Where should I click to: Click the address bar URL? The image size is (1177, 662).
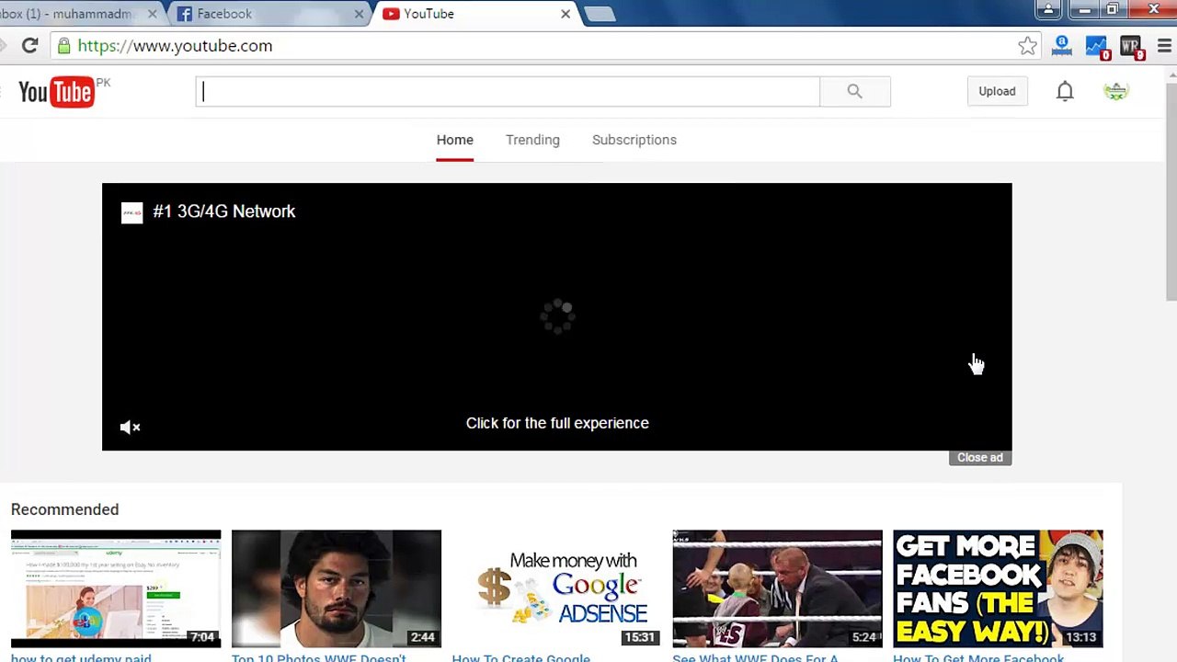[x=175, y=46]
